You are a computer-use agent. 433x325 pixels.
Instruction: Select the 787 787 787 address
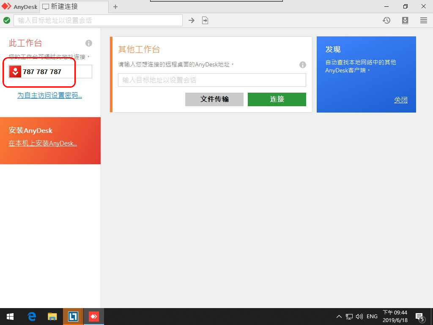point(42,72)
